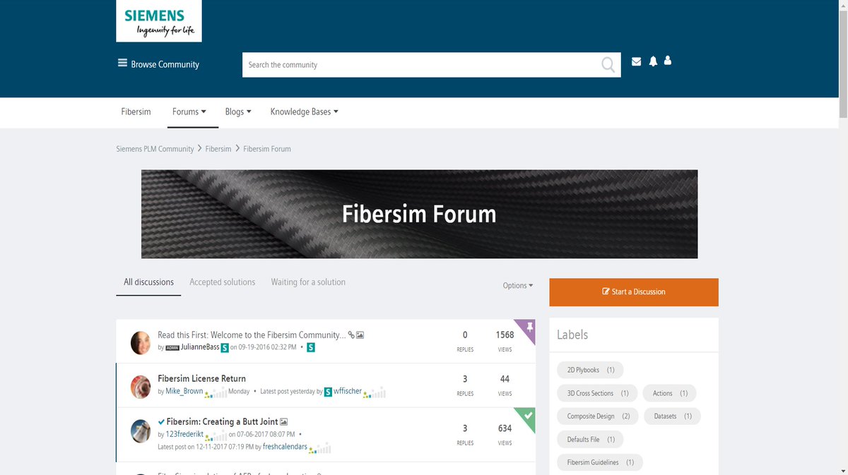This screenshot has width=848, height=475.
Task: Open JulianneBass user profile link
Action: (200, 348)
